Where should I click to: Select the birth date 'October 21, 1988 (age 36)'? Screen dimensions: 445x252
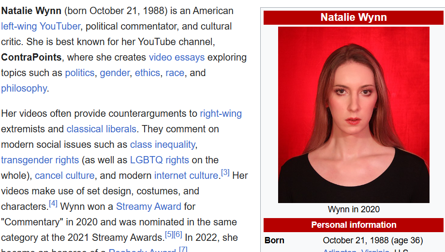point(373,241)
